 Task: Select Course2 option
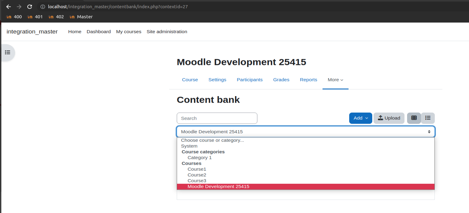coord(306,175)
